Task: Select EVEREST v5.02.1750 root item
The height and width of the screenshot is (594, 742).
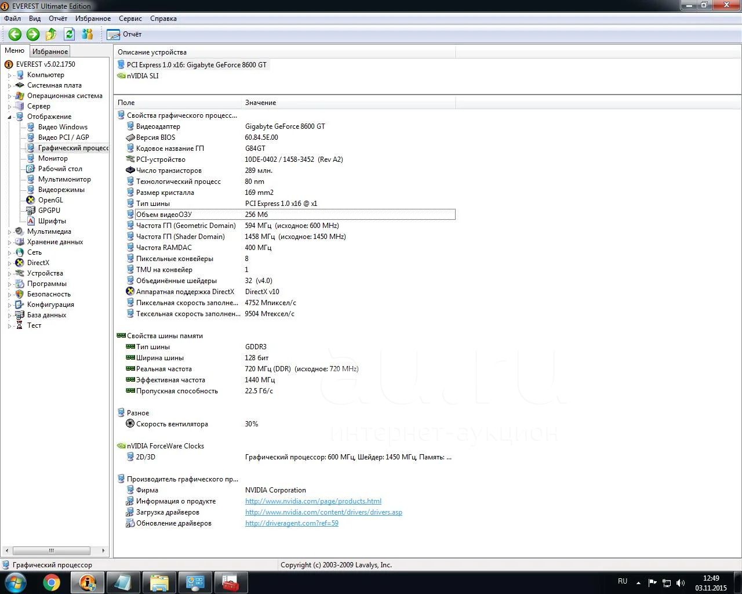Action: click(x=45, y=64)
